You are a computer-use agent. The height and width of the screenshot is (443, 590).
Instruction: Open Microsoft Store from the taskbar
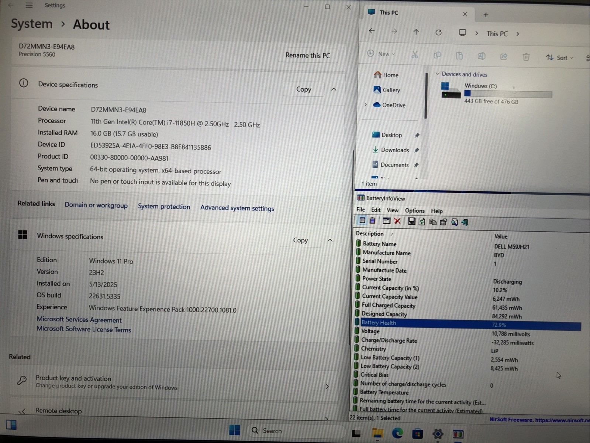pos(418,434)
